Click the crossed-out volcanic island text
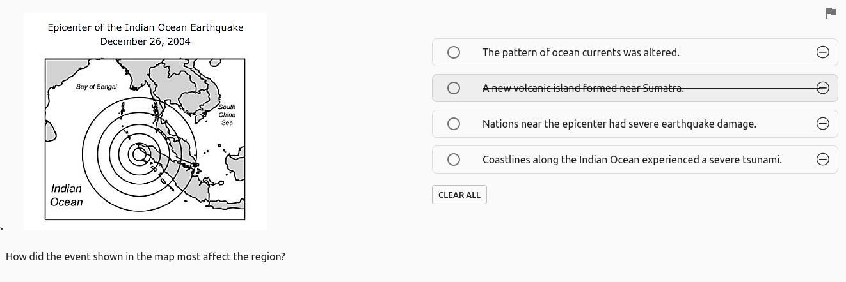Screen dimensions: 846x282 pos(583,88)
